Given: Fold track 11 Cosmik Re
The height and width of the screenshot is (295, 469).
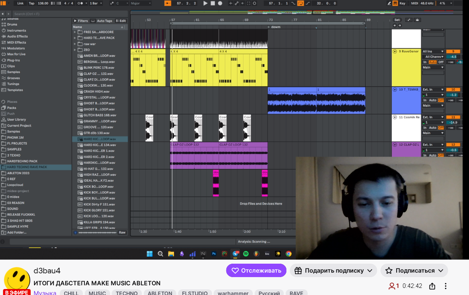Looking at the screenshot, I should (x=395, y=117).
